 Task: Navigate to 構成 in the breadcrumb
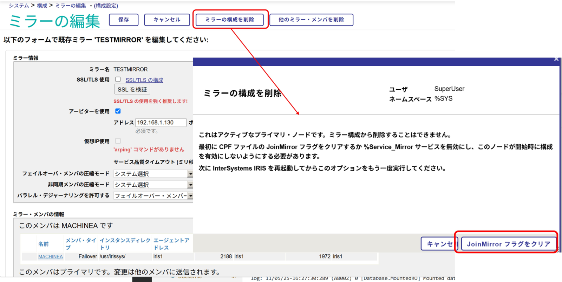click(42, 6)
